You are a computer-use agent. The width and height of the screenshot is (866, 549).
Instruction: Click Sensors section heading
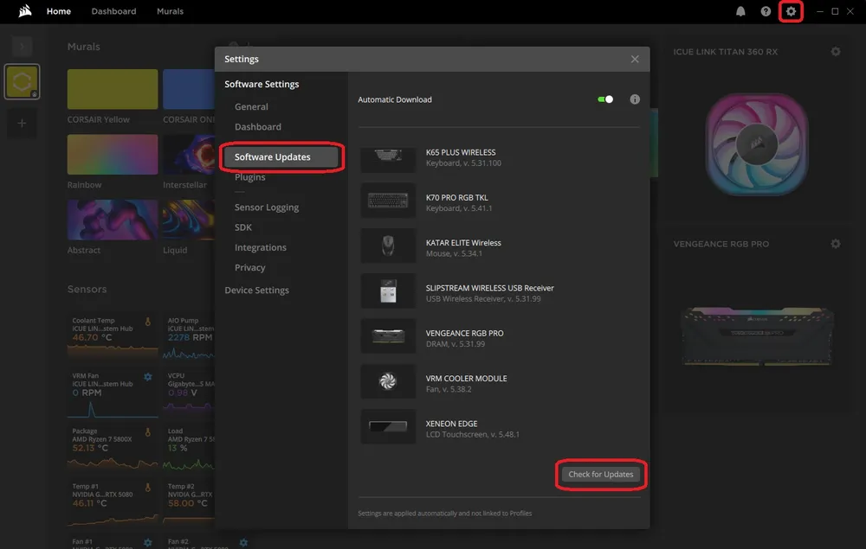pos(87,289)
